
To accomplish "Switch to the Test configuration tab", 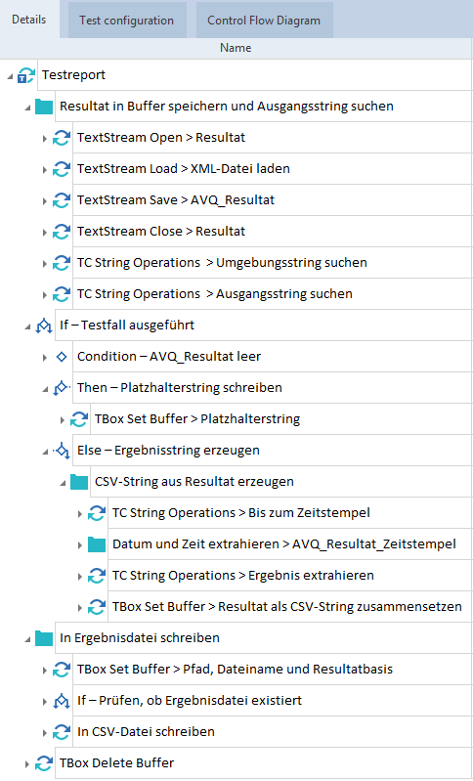I will (x=126, y=21).
